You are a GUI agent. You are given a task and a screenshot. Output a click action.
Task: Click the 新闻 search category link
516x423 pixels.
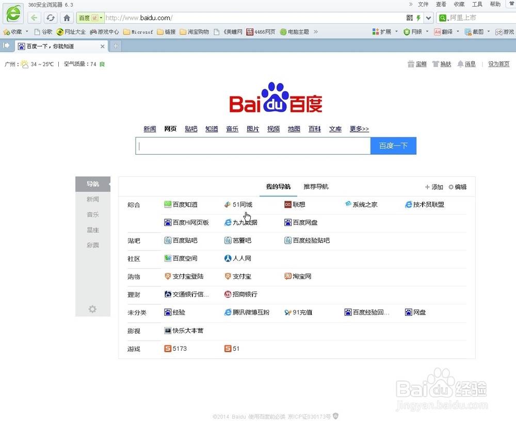[150, 129]
